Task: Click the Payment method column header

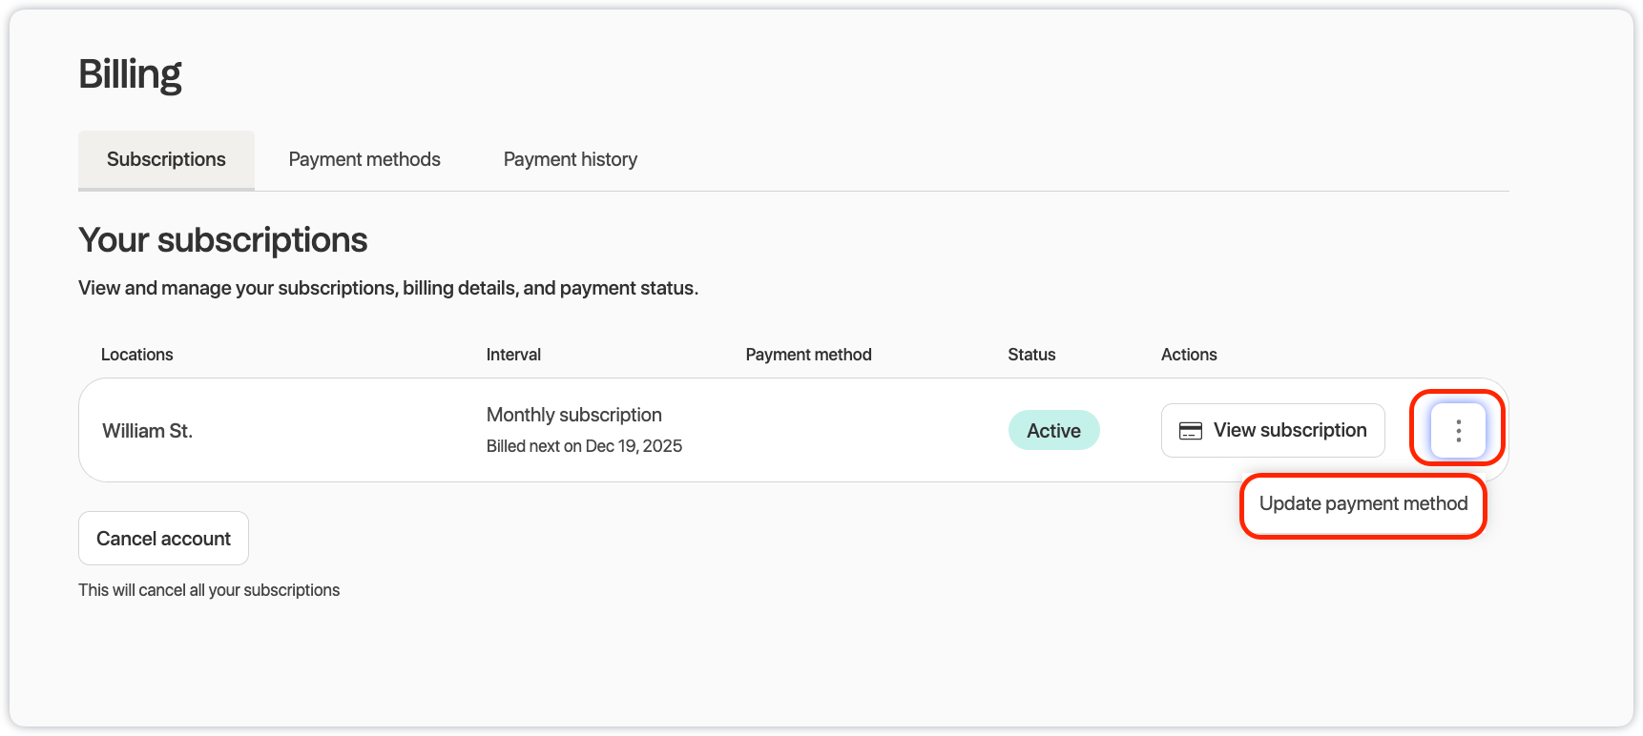Action: [808, 355]
